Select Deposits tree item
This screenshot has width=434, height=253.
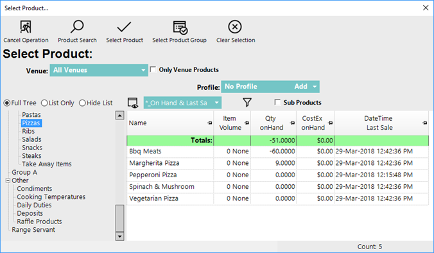tap(30, 213)
